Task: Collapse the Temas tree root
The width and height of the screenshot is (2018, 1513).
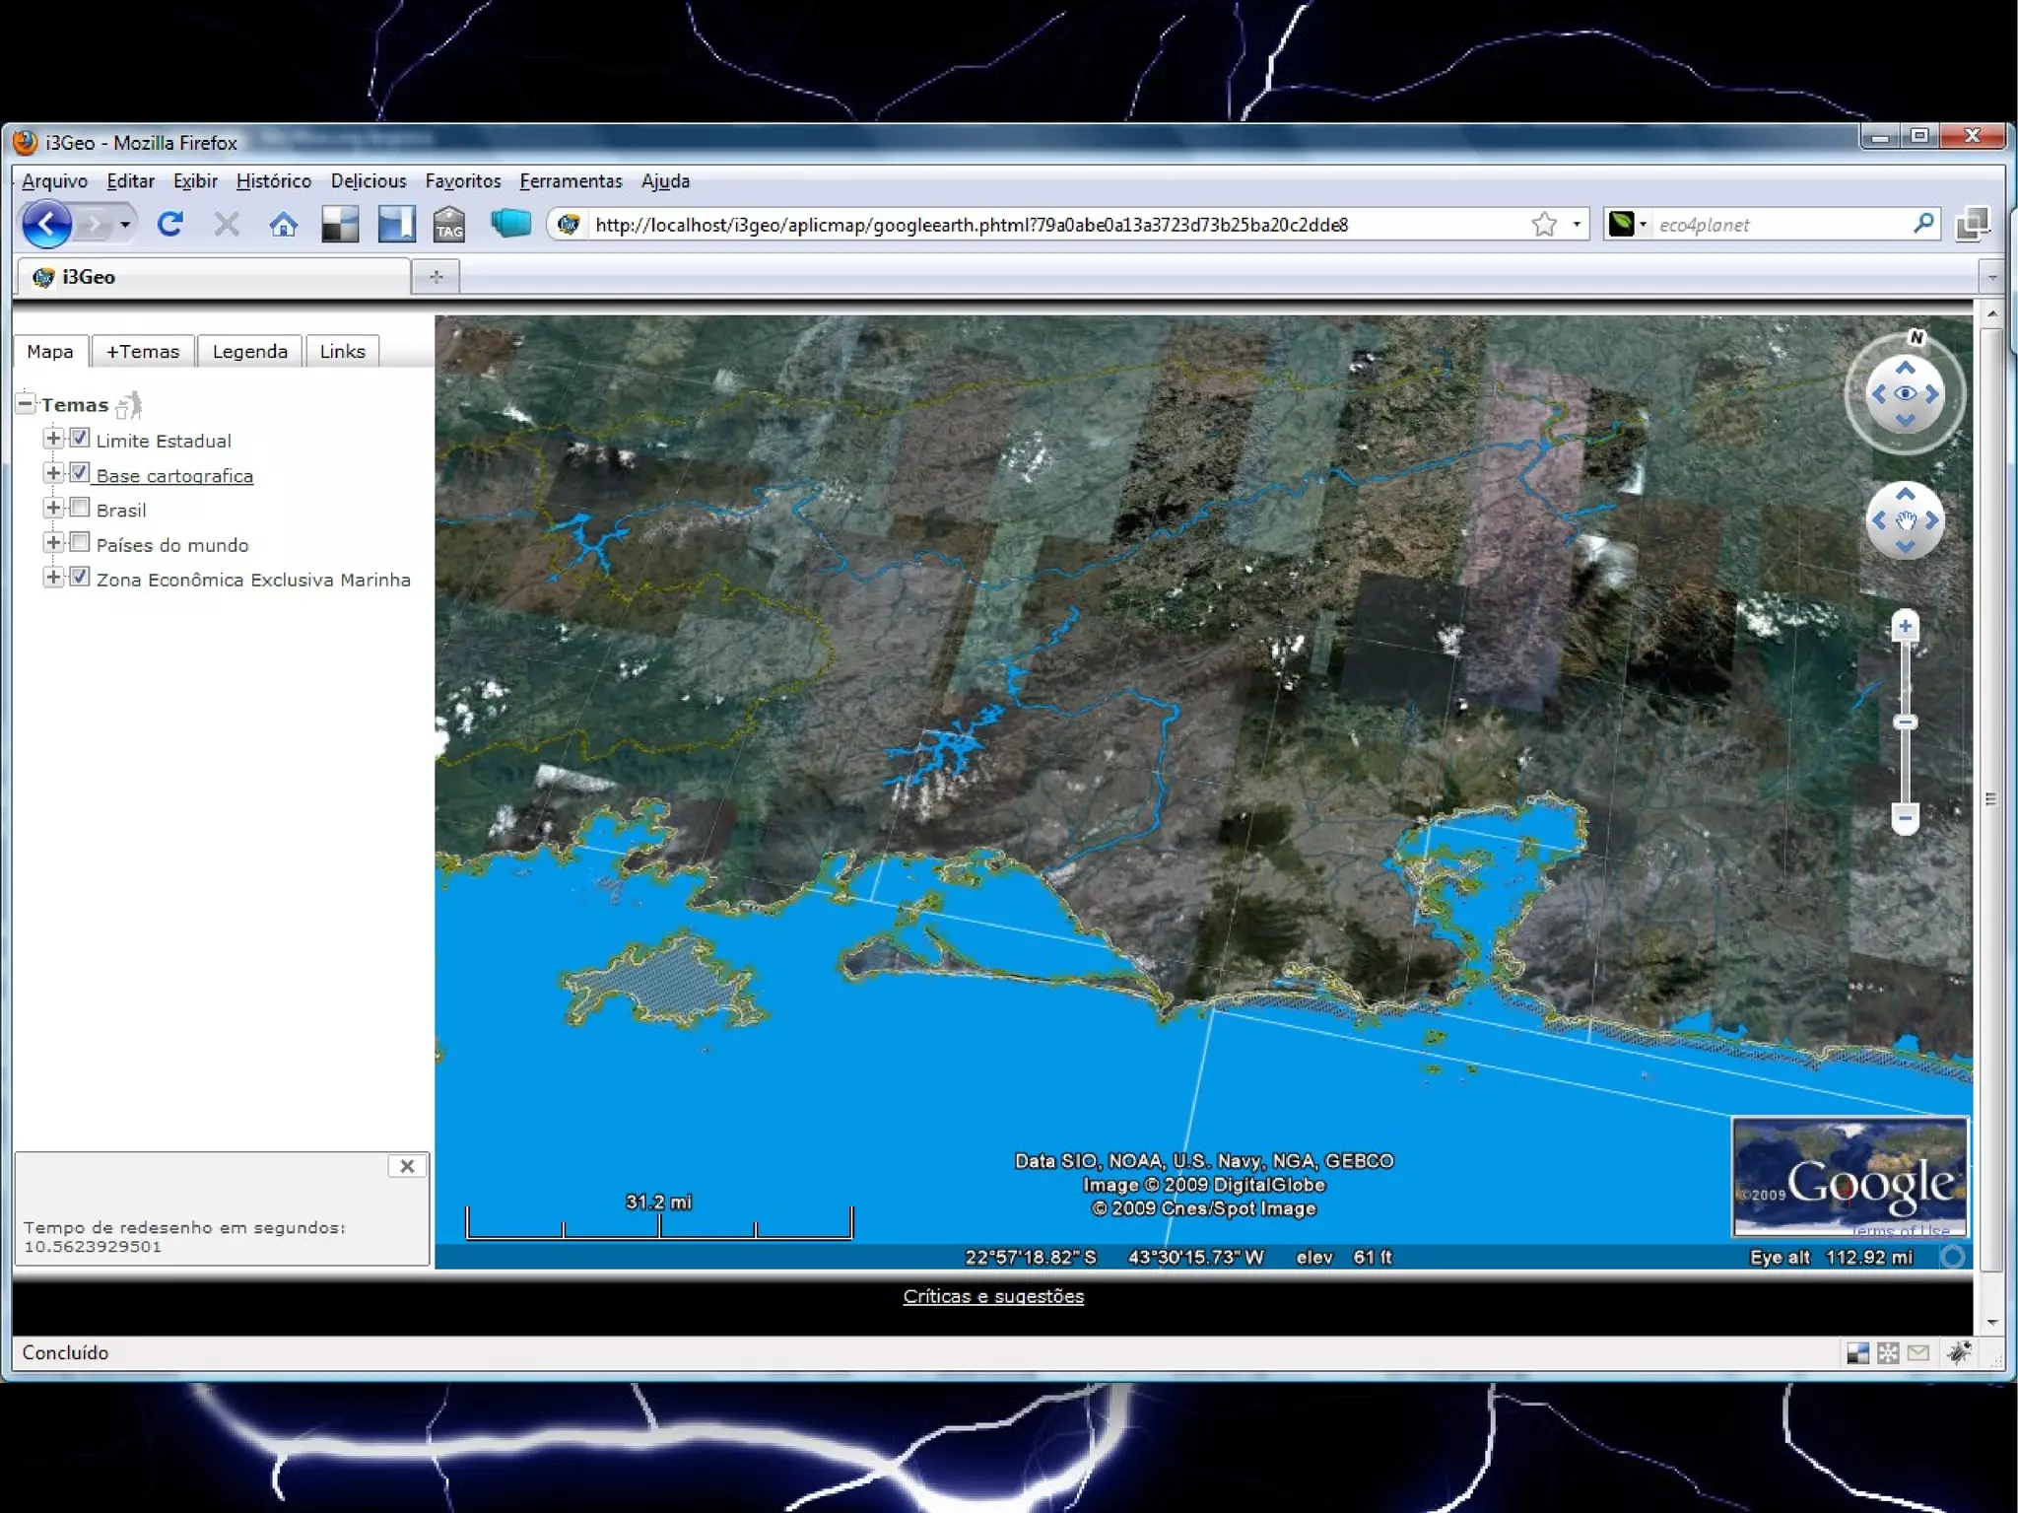Action: coord(26,403)
